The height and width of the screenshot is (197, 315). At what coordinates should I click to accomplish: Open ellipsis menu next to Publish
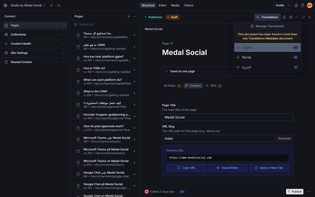point(309,192)
